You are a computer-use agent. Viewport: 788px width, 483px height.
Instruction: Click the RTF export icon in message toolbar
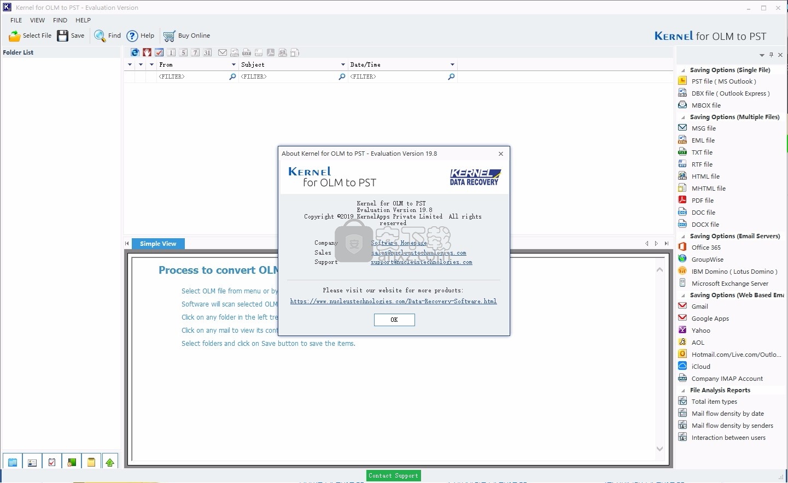click(x=259, y=52)
